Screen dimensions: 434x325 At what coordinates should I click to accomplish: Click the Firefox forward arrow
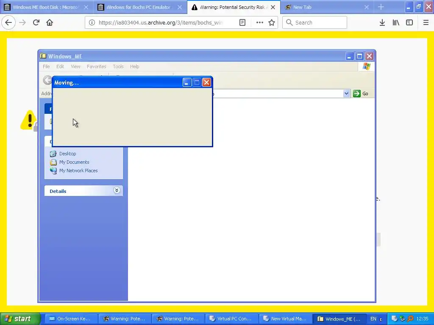22,22
